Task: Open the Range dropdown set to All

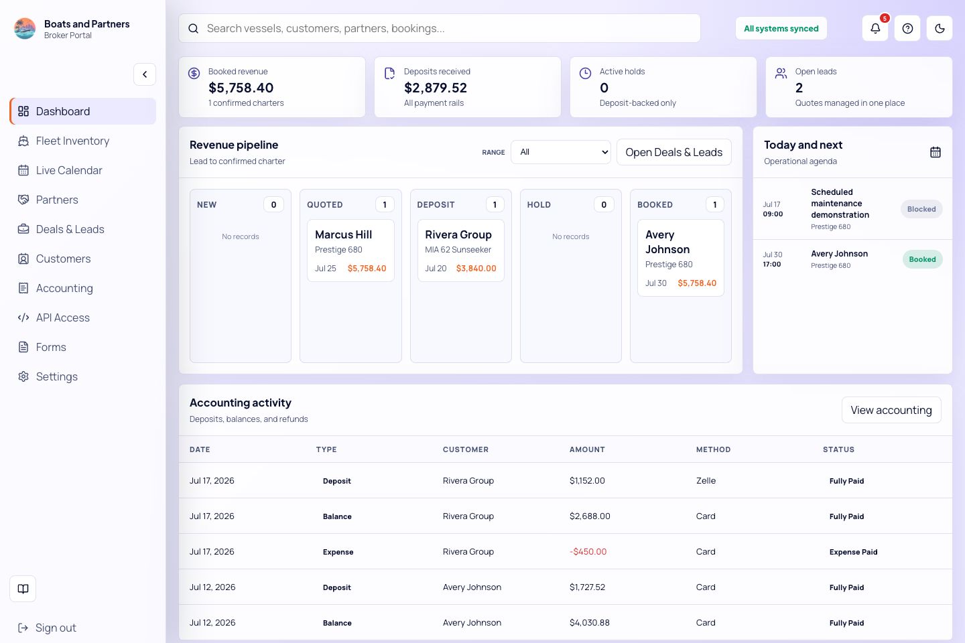Action: 561,152
